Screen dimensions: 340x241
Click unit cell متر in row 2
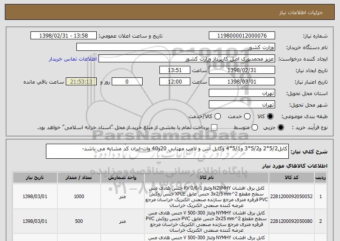pyautogui.click(x=122, y=221)
